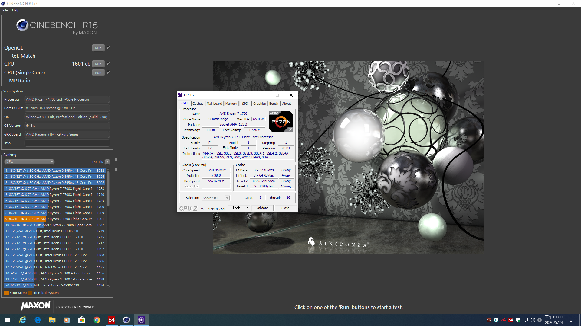
Task: Open the volume control tray icon
Action: tap(533, 320)
